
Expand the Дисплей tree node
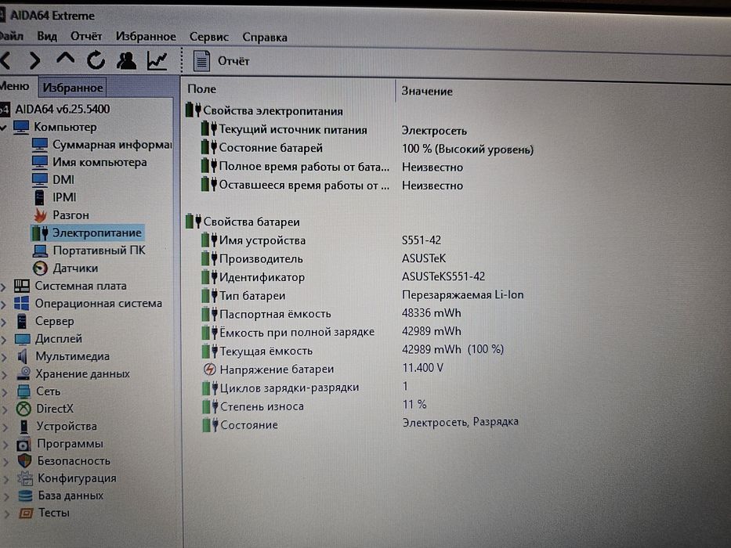point(4,339)
